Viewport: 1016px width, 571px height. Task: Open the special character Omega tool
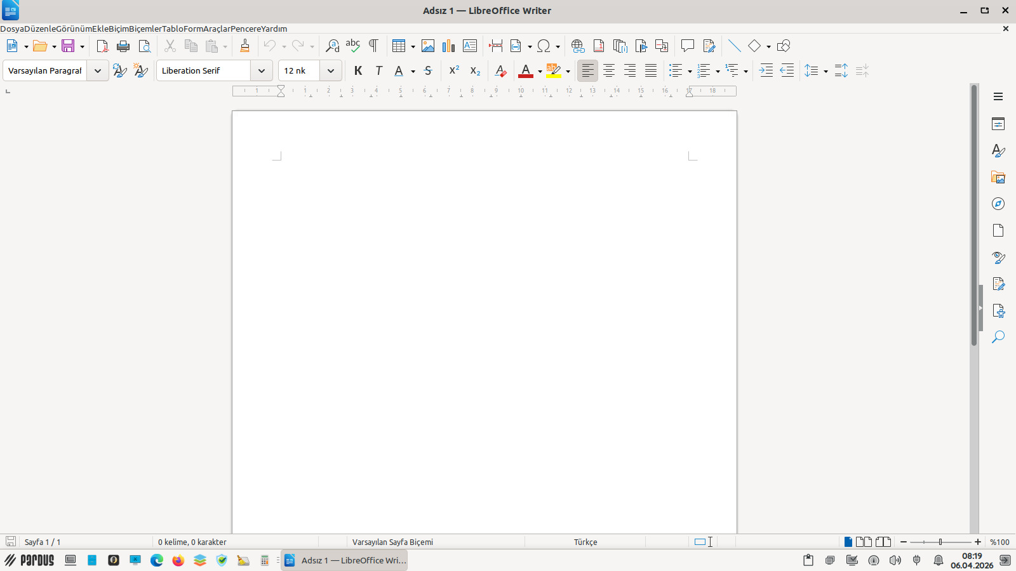(x=544, y=46)
